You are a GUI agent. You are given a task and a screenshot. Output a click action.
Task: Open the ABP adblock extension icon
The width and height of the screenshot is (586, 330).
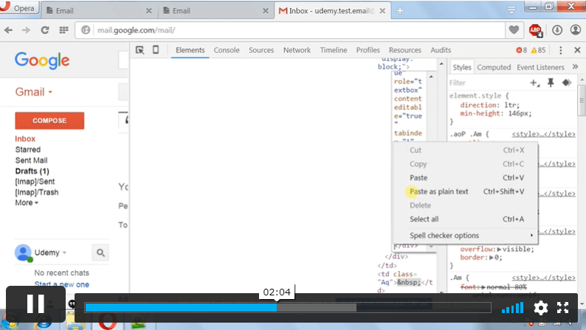tap(535, 30)
